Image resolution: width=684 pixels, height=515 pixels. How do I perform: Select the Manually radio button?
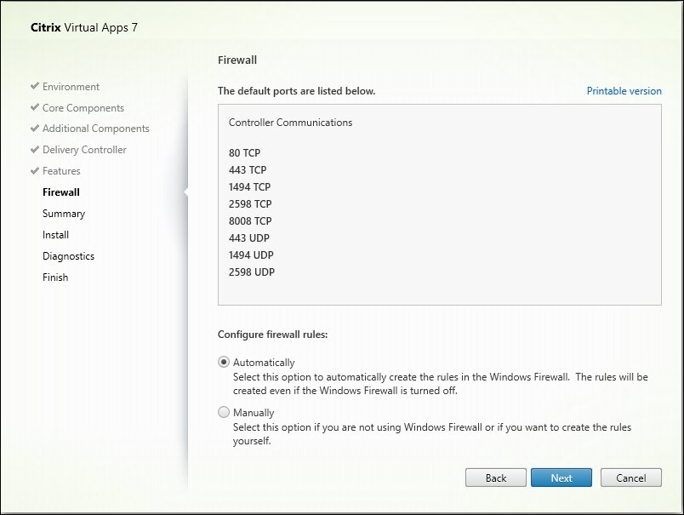224,412
